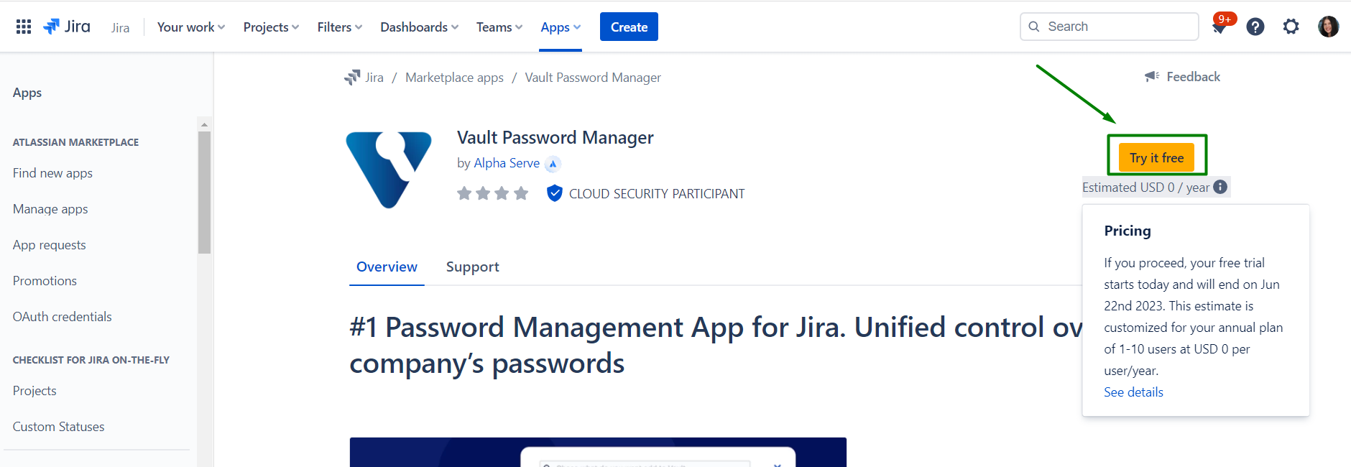Switch to the Overview tab
The image size is (1351, 467).
[387, 267]
